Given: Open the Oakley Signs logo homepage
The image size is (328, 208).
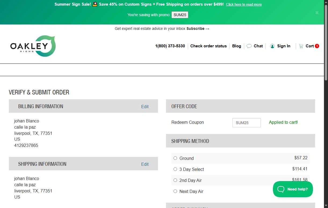Looking at the screenshot, I should [33, 46].
